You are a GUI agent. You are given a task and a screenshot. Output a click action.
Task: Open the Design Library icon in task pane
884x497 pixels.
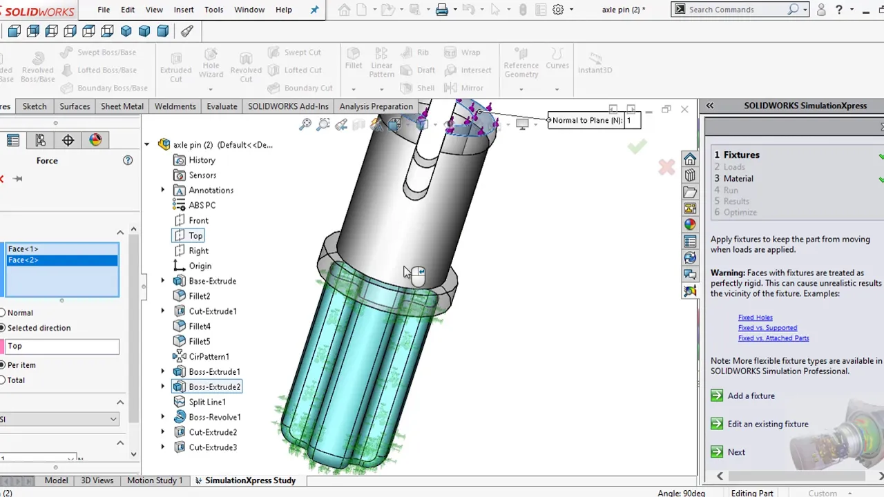(x=690, y=175)
